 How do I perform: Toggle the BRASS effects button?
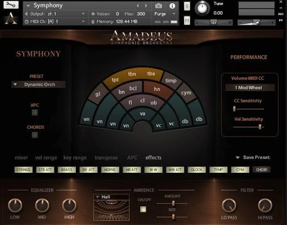(x=67, y=169)
